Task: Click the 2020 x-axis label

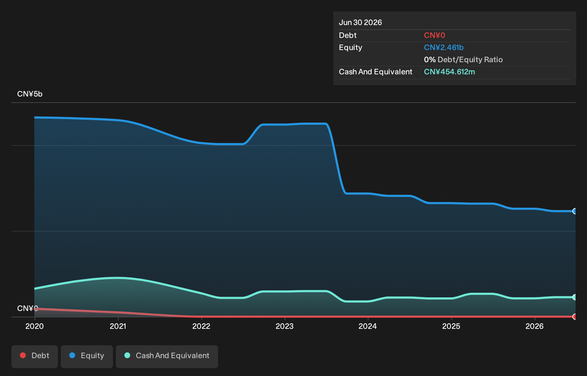Action: (35, 326)
